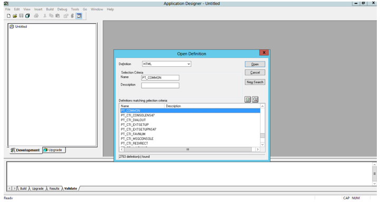Image resolution: width=380 pixels, height=202 pixels.
Task: Select the Build output tab
Action: 23,188
